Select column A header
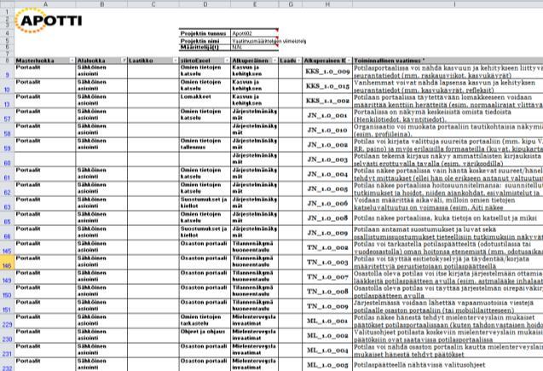The height and width of the screenshot is (371, 543). [x=45, y=4]
